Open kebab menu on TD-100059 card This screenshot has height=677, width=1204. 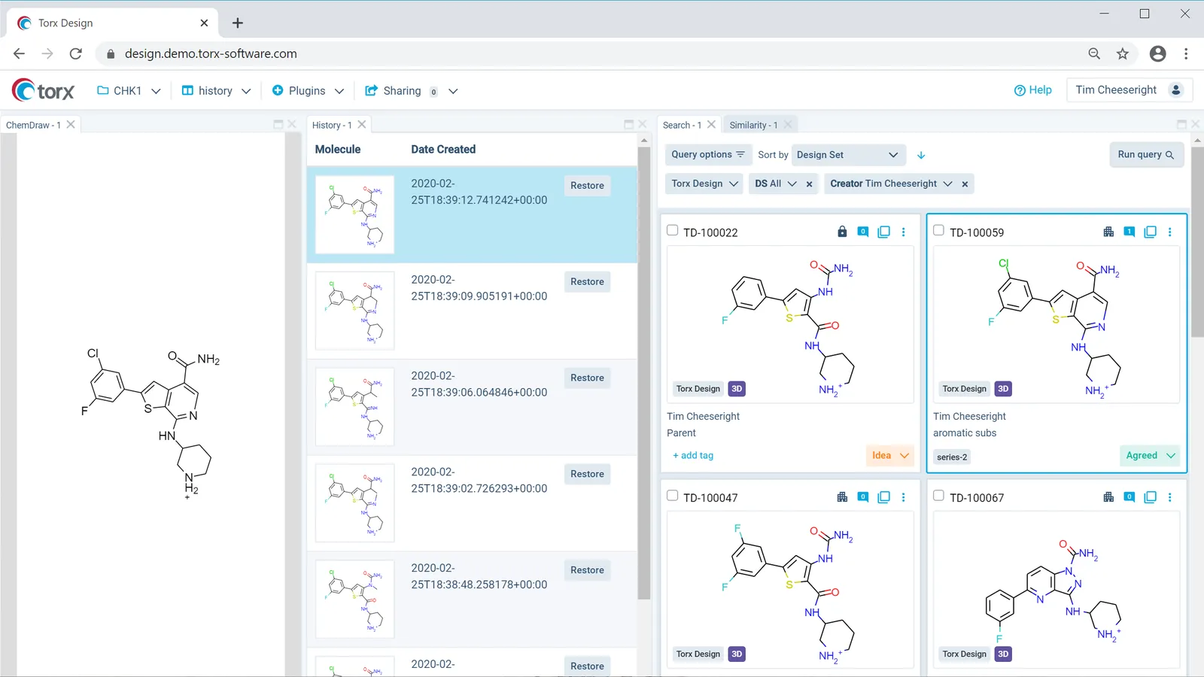click(x=1170, y=232)
